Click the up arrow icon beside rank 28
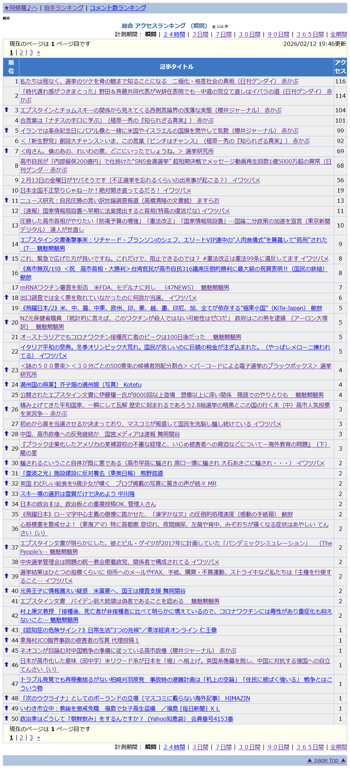Image resolution: width=350 pixels, height=777 pixels. 6,434
